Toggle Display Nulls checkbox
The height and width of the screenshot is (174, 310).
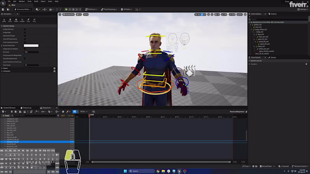click(x=25, y=33)
